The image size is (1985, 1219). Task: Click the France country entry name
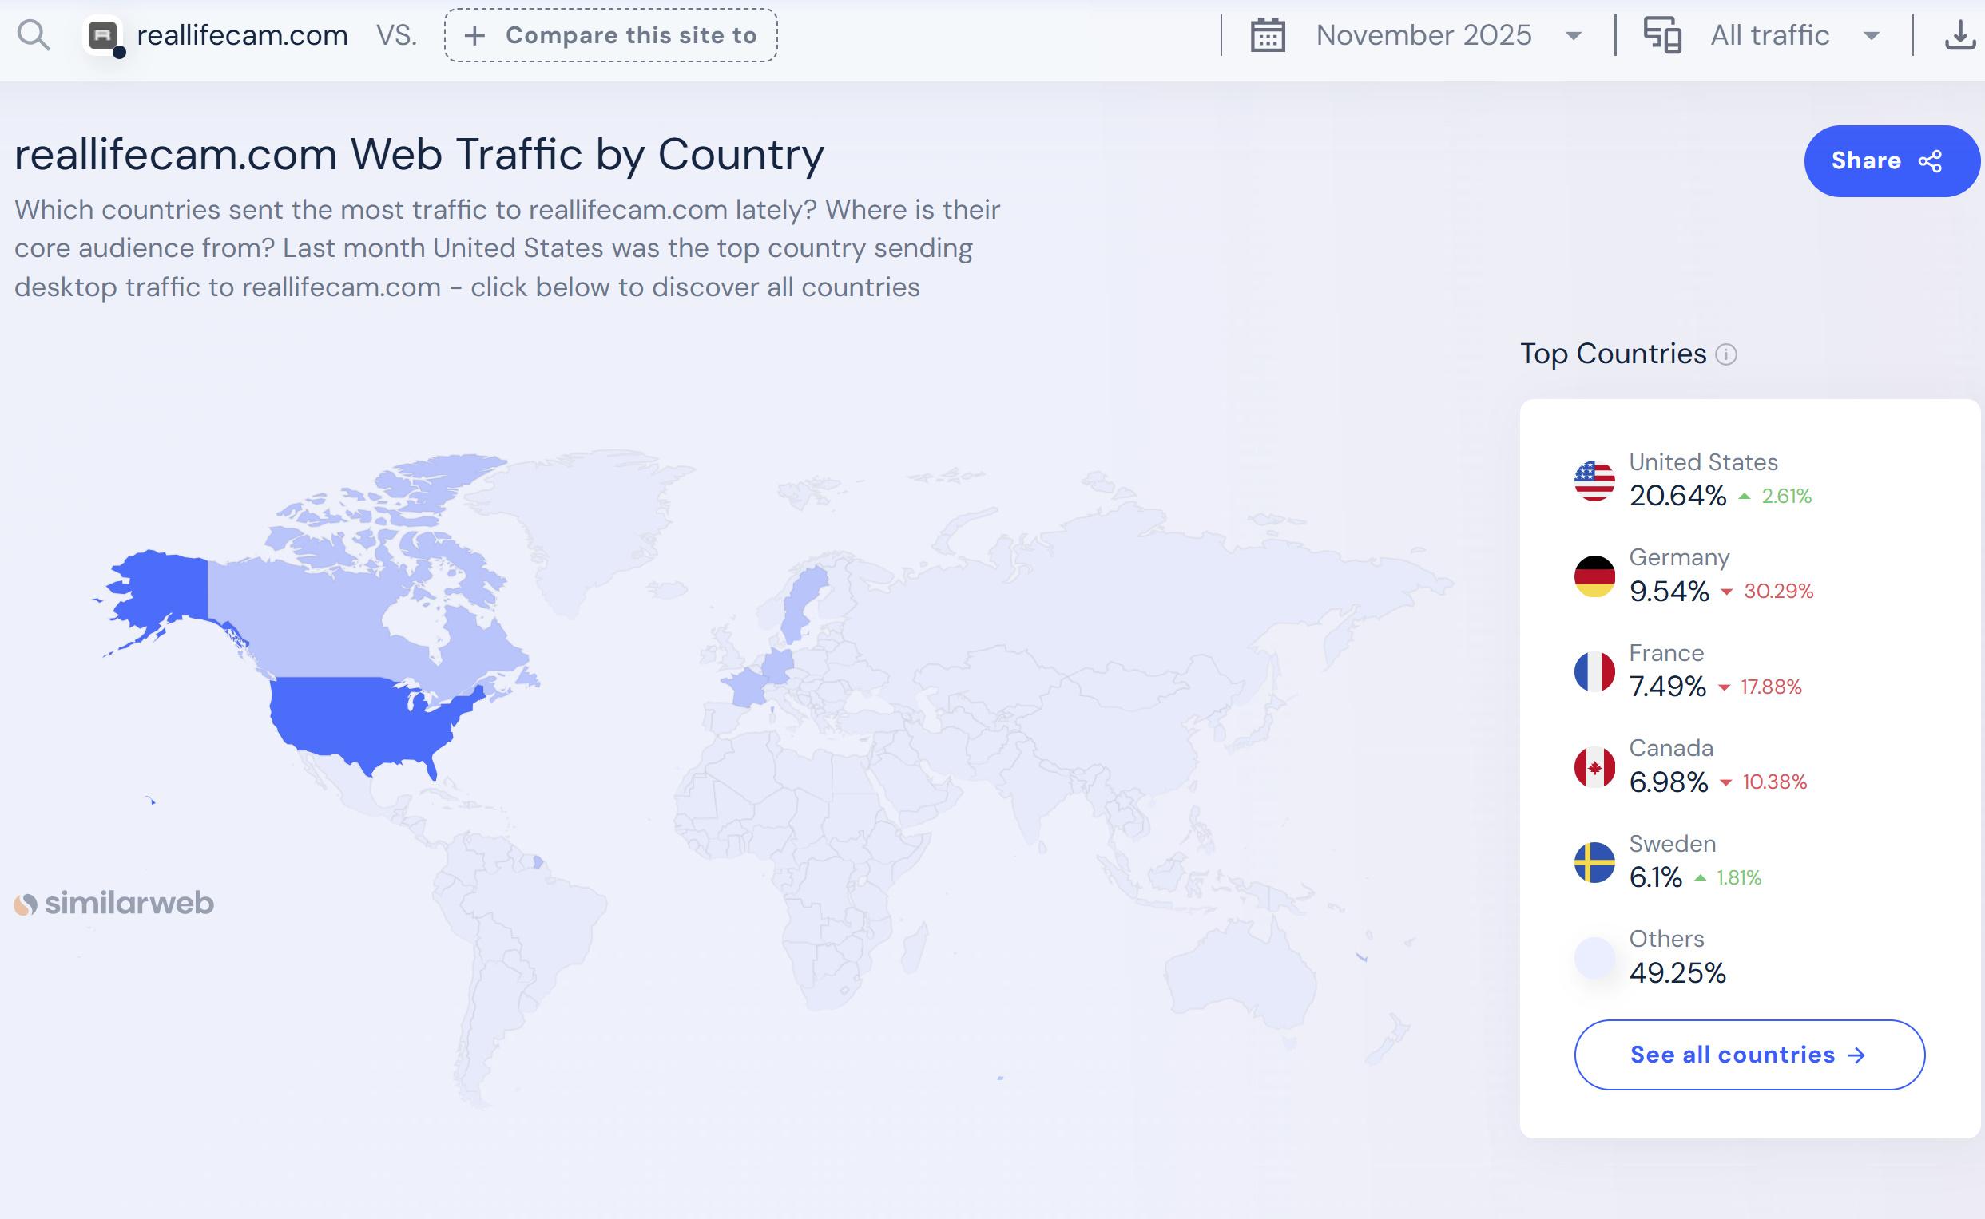pyautogui.click(x=1665, y=653)
